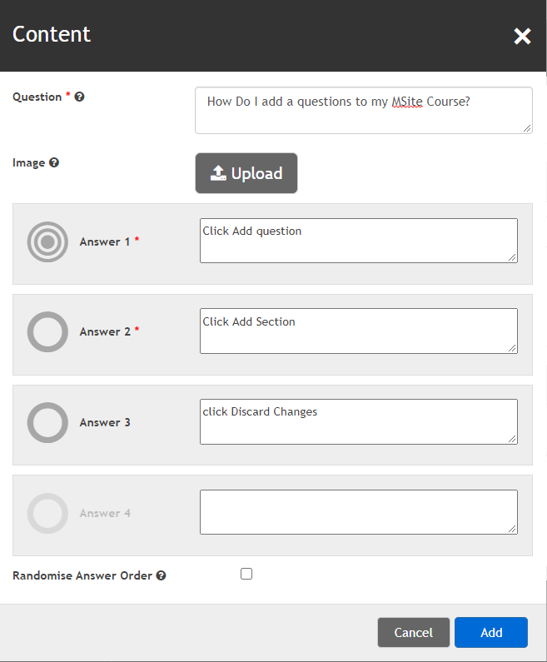Click the empty Answer 4 text box

358,511
